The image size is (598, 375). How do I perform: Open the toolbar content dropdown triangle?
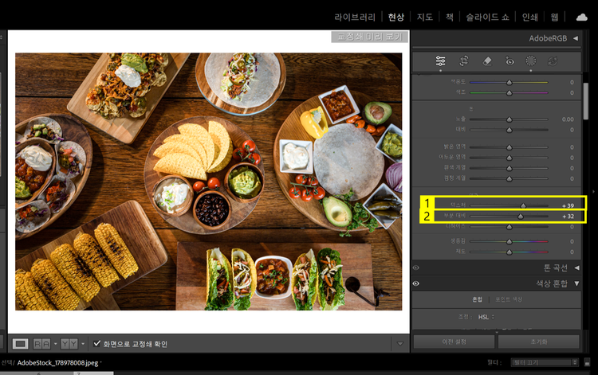click(400, 344)
